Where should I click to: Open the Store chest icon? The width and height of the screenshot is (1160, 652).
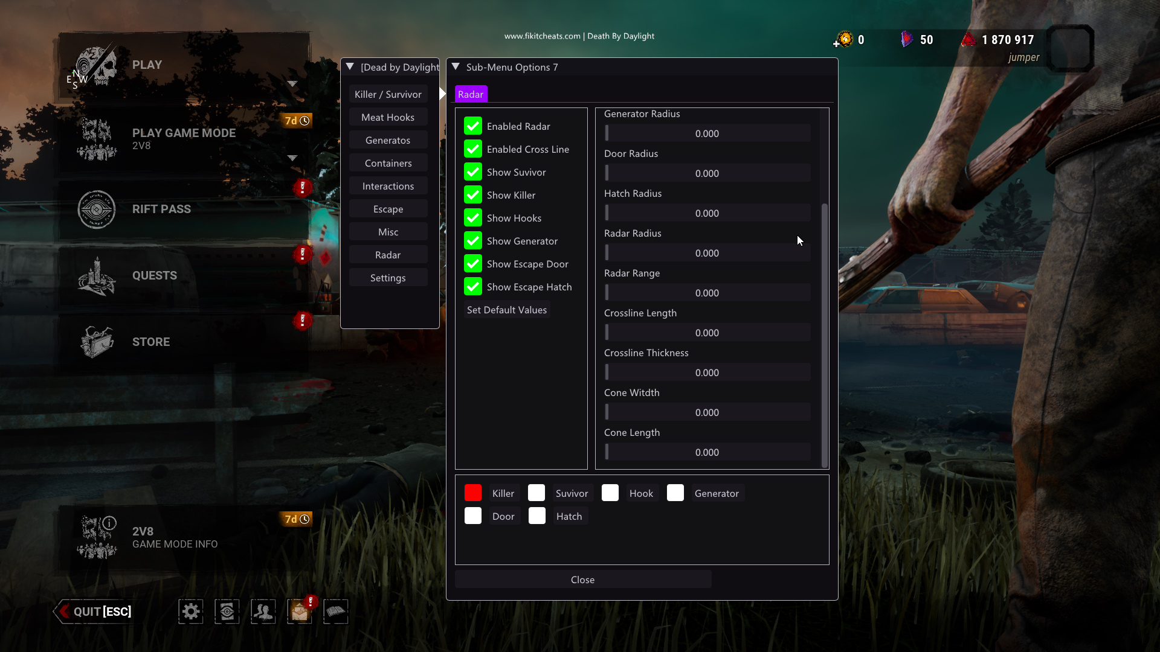coord(97,342)
